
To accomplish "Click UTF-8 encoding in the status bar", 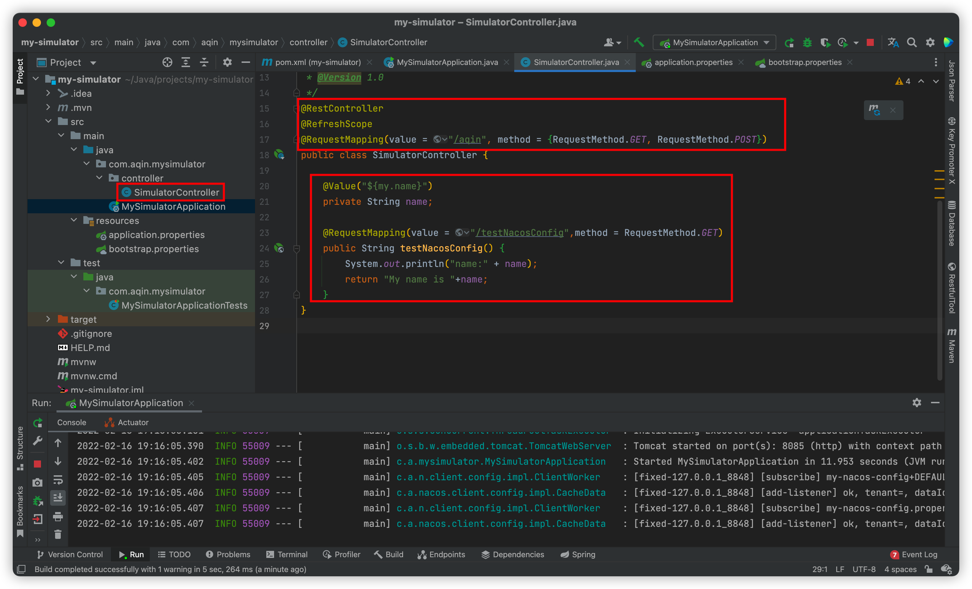I will (864, 569).
